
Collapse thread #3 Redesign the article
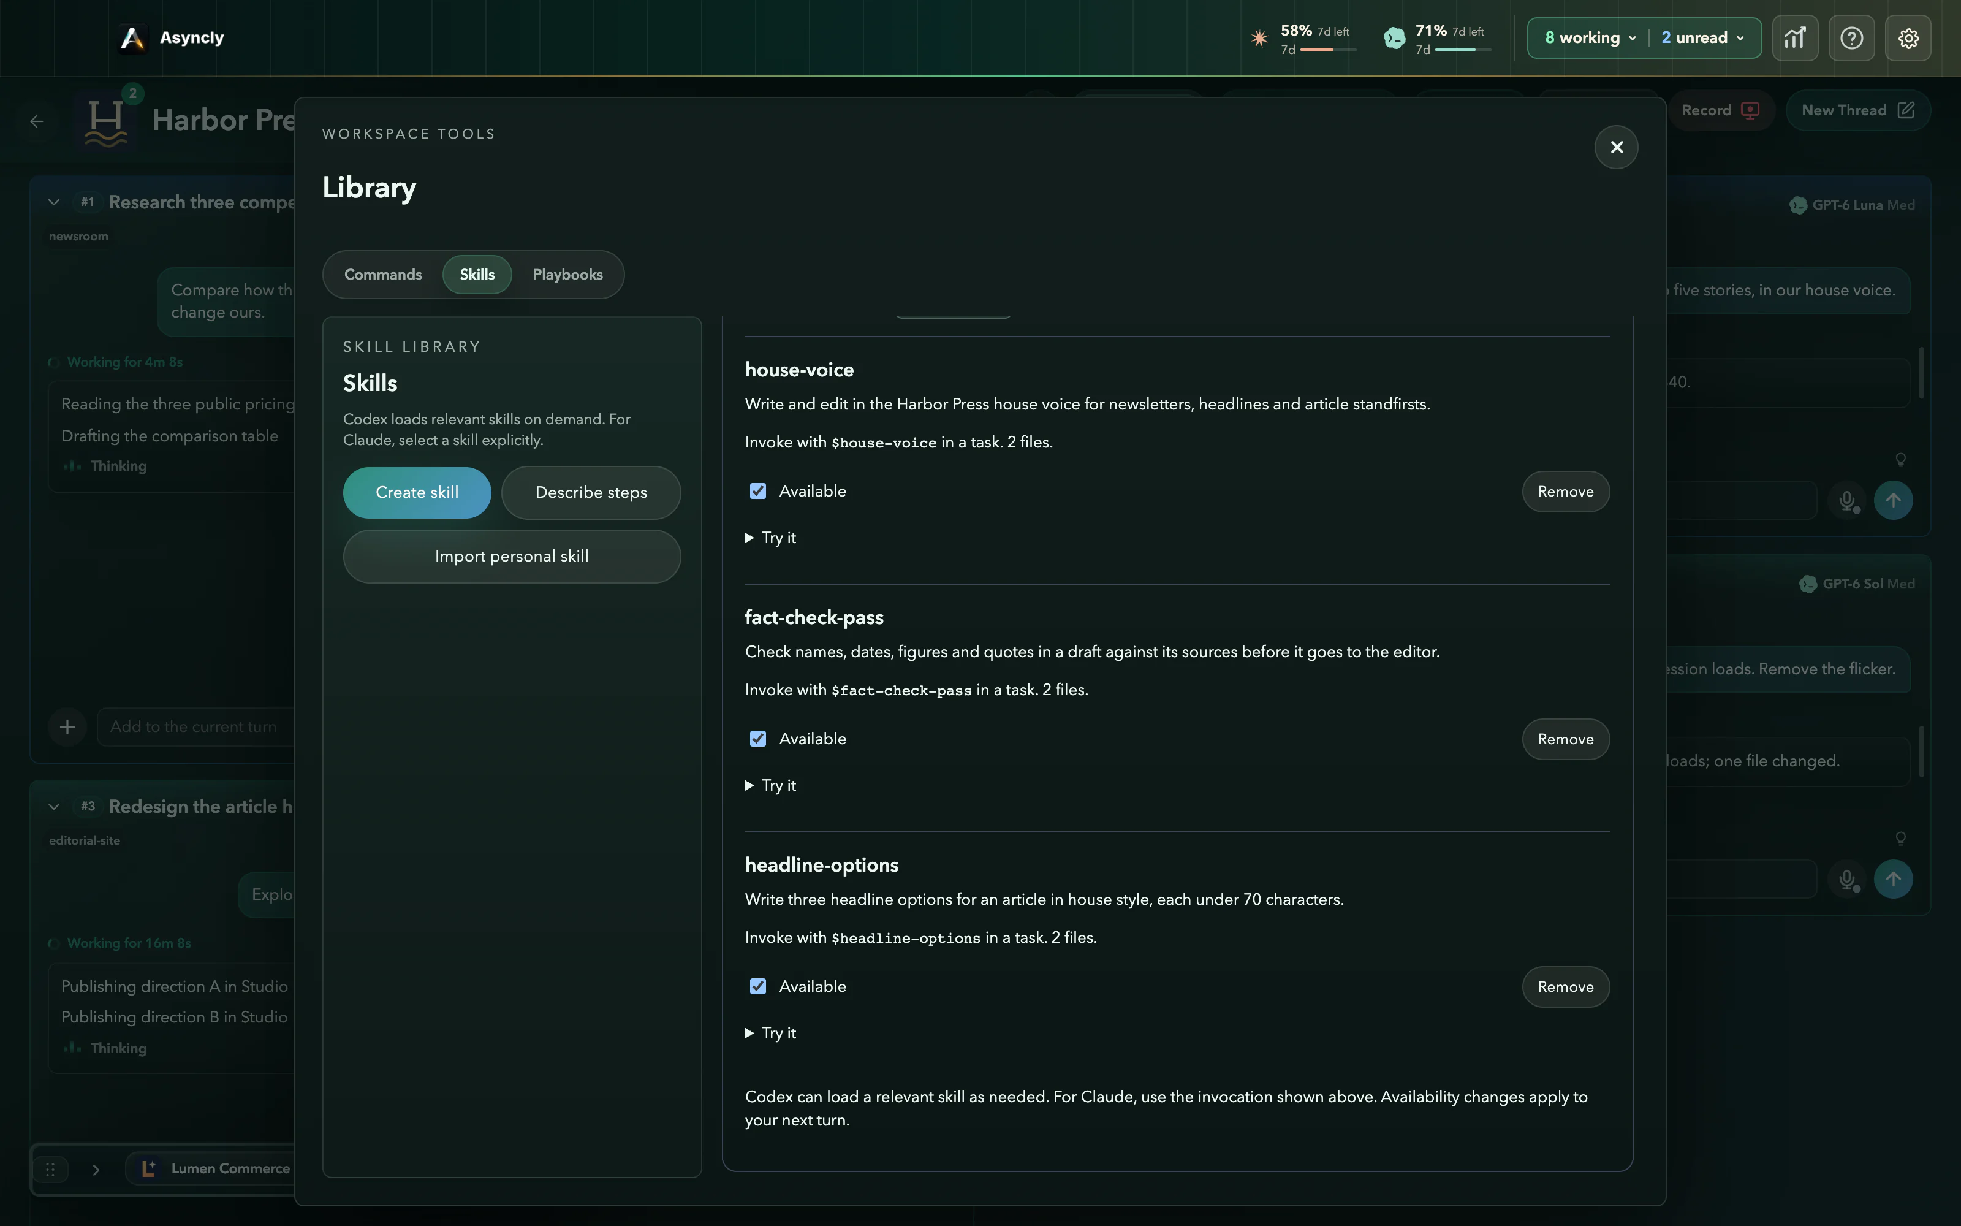pos(55,807)
